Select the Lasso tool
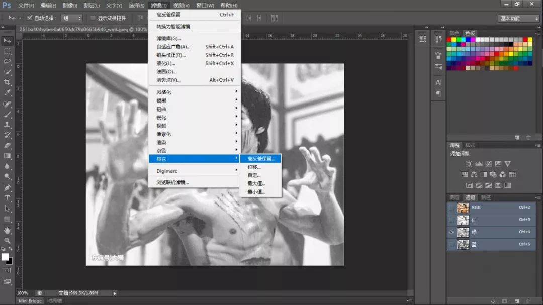543x305 pixels. coord(7,62)
